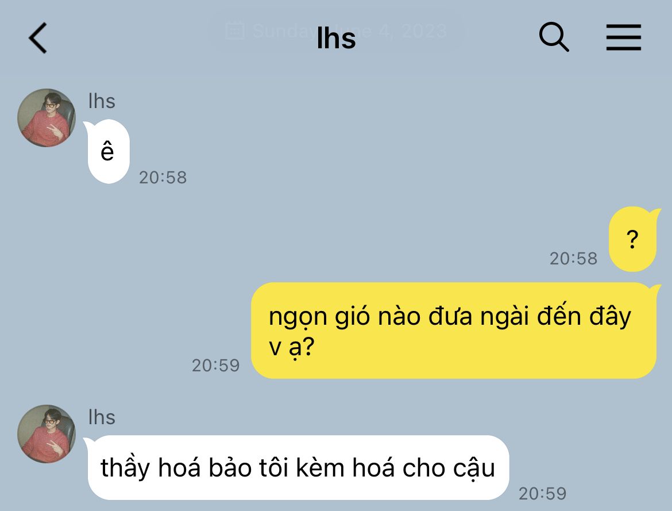Tap the pointed tail of the '?' yellow bubble
The image size is (672, 511).
(655, 213)
